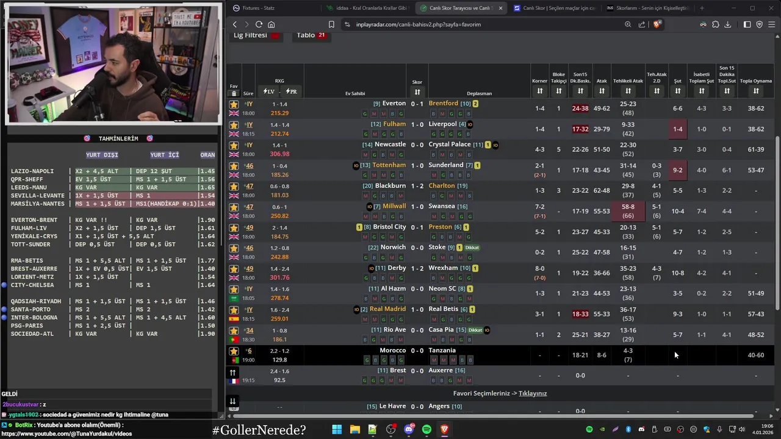Sort by Şut column arrows
The height and width of the screenshot is (439, 781).
[677, 91]
